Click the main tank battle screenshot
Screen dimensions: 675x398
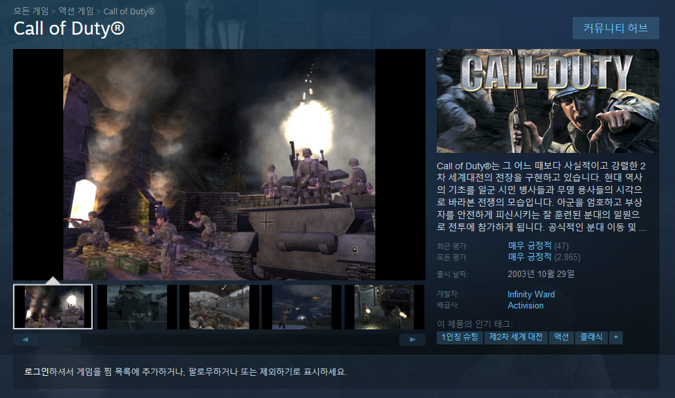click(219, 165)
